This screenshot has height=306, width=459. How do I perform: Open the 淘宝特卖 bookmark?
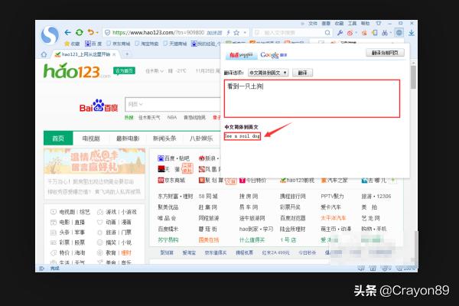pos(147,44)
